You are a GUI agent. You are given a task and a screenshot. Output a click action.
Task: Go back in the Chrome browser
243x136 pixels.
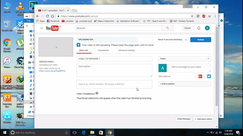click(38, 16)
